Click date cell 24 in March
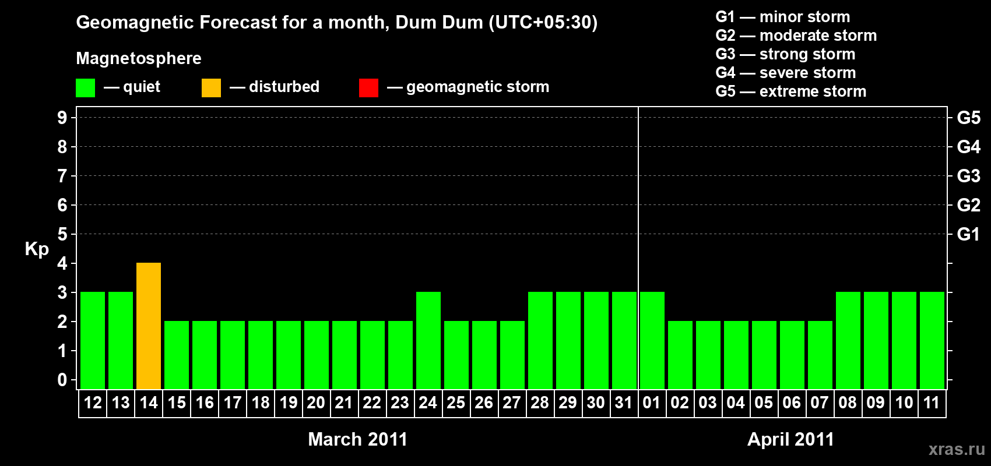 (428, 403)
